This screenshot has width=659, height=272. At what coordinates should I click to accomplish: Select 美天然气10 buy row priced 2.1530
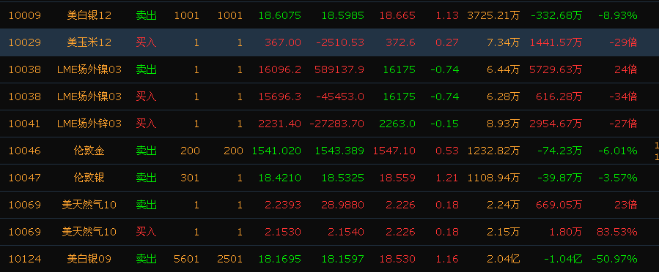[x=330, y=232]
